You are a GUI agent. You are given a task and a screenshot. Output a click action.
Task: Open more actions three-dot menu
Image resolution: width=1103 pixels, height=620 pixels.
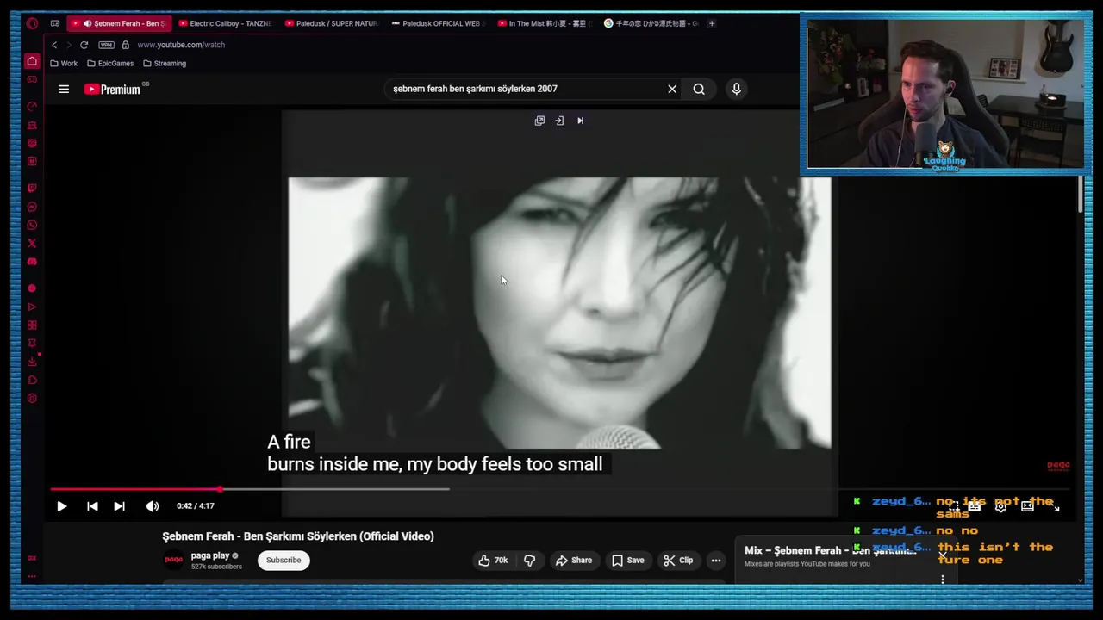[x=715, y=561]
